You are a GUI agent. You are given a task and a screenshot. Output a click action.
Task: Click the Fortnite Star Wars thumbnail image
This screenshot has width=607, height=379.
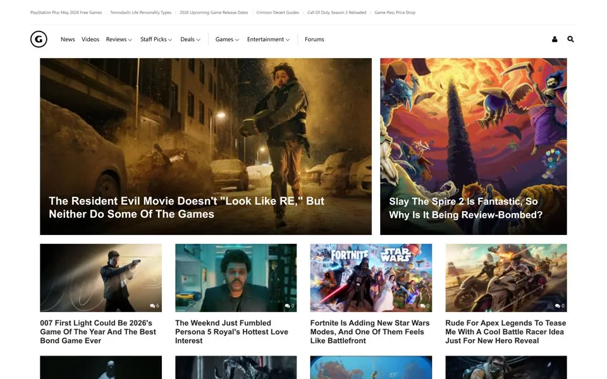tap(371, 278)
